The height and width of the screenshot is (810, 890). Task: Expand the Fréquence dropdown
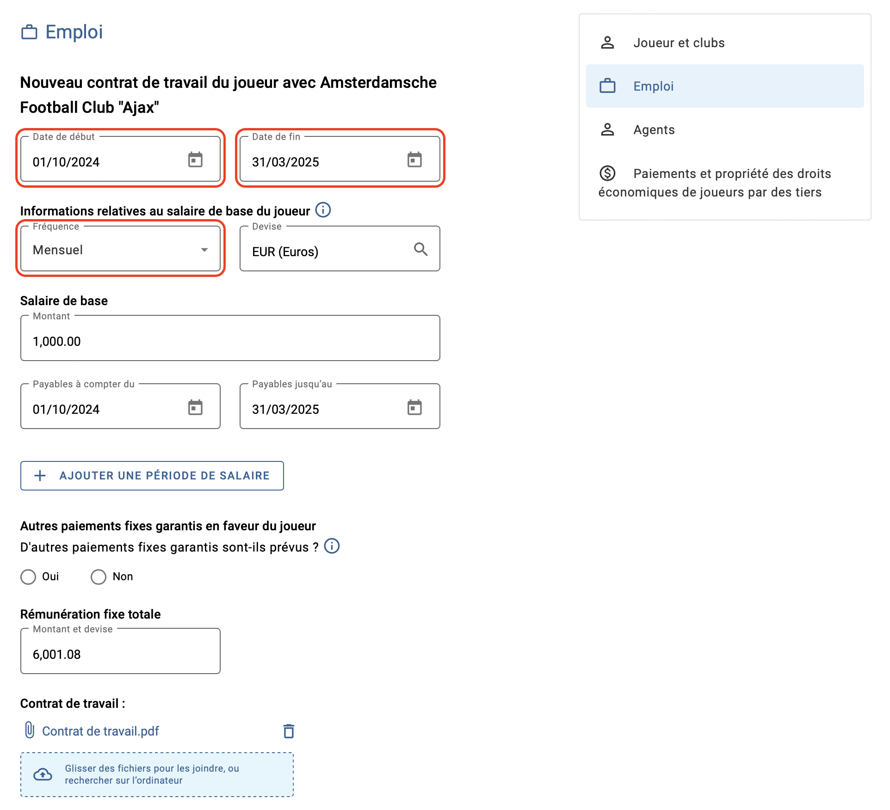pyautogui.click(x=121, y=249)
